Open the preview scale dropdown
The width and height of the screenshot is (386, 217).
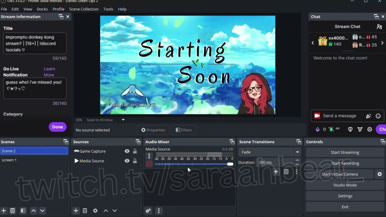coord(106,120)
